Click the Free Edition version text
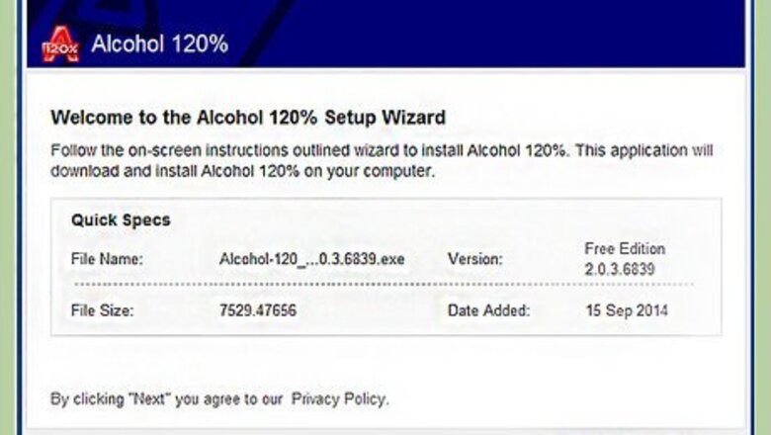Screen dimensions: 771x435 coord(625,249)
